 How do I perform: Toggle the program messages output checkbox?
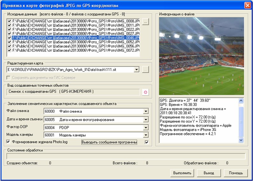click(147, 142)
